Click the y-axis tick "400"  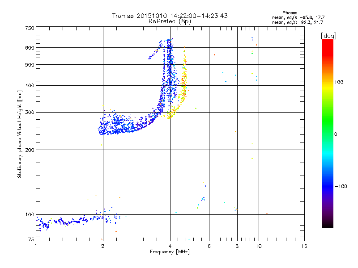[30, 85]
